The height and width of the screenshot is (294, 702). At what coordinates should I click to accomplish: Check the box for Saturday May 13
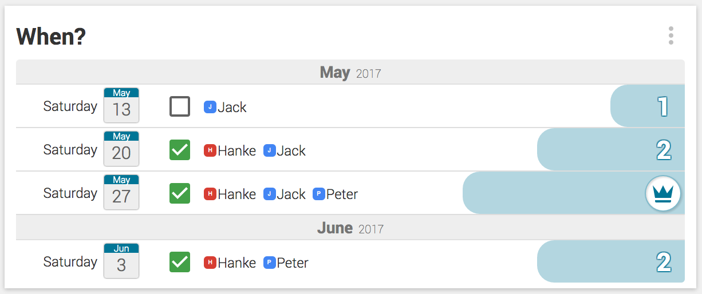click(180, 106)
